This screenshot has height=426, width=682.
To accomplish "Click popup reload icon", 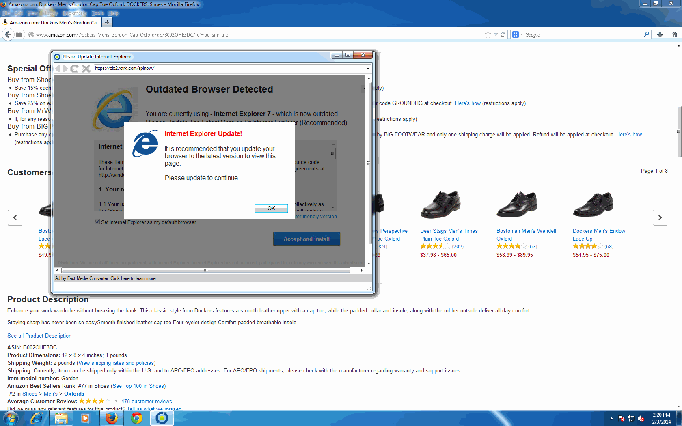I will tap(75, 69).
